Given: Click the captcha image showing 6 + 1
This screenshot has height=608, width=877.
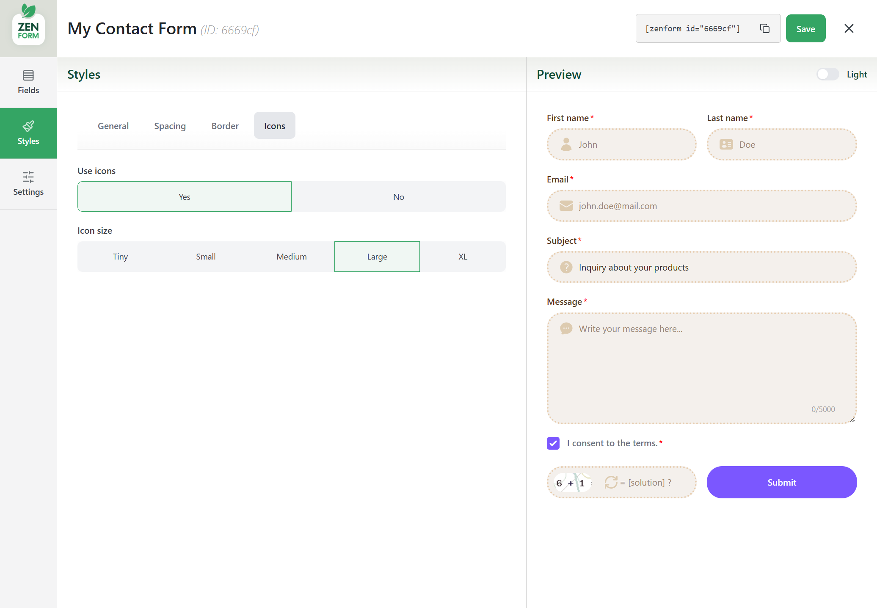Looking at the screenshot, I should point(572,483).
